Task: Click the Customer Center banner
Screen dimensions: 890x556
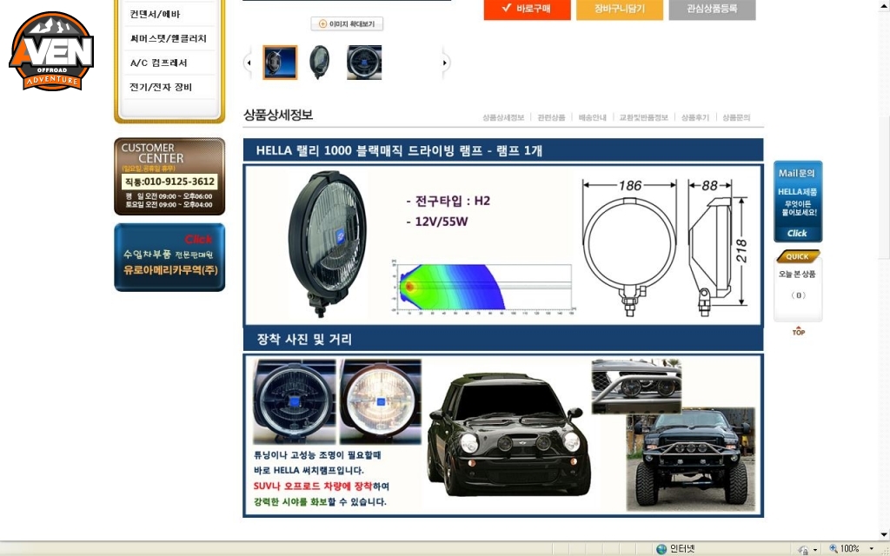Action: tap(169, 176)
